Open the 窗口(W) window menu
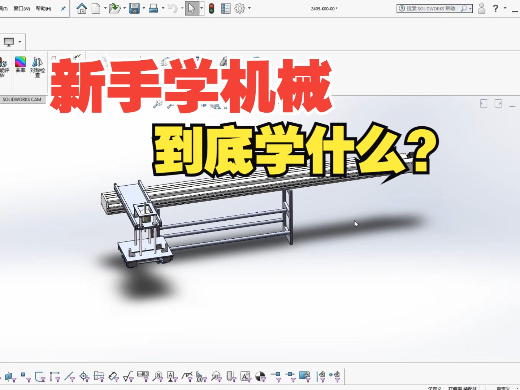 click(22, 8)
